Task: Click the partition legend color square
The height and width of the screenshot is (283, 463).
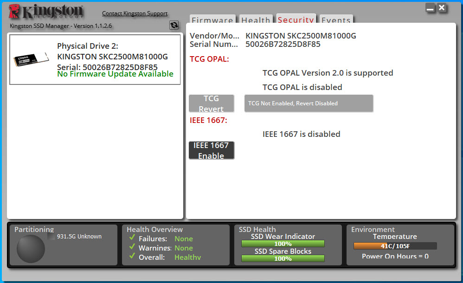Action: pos(51,236)
